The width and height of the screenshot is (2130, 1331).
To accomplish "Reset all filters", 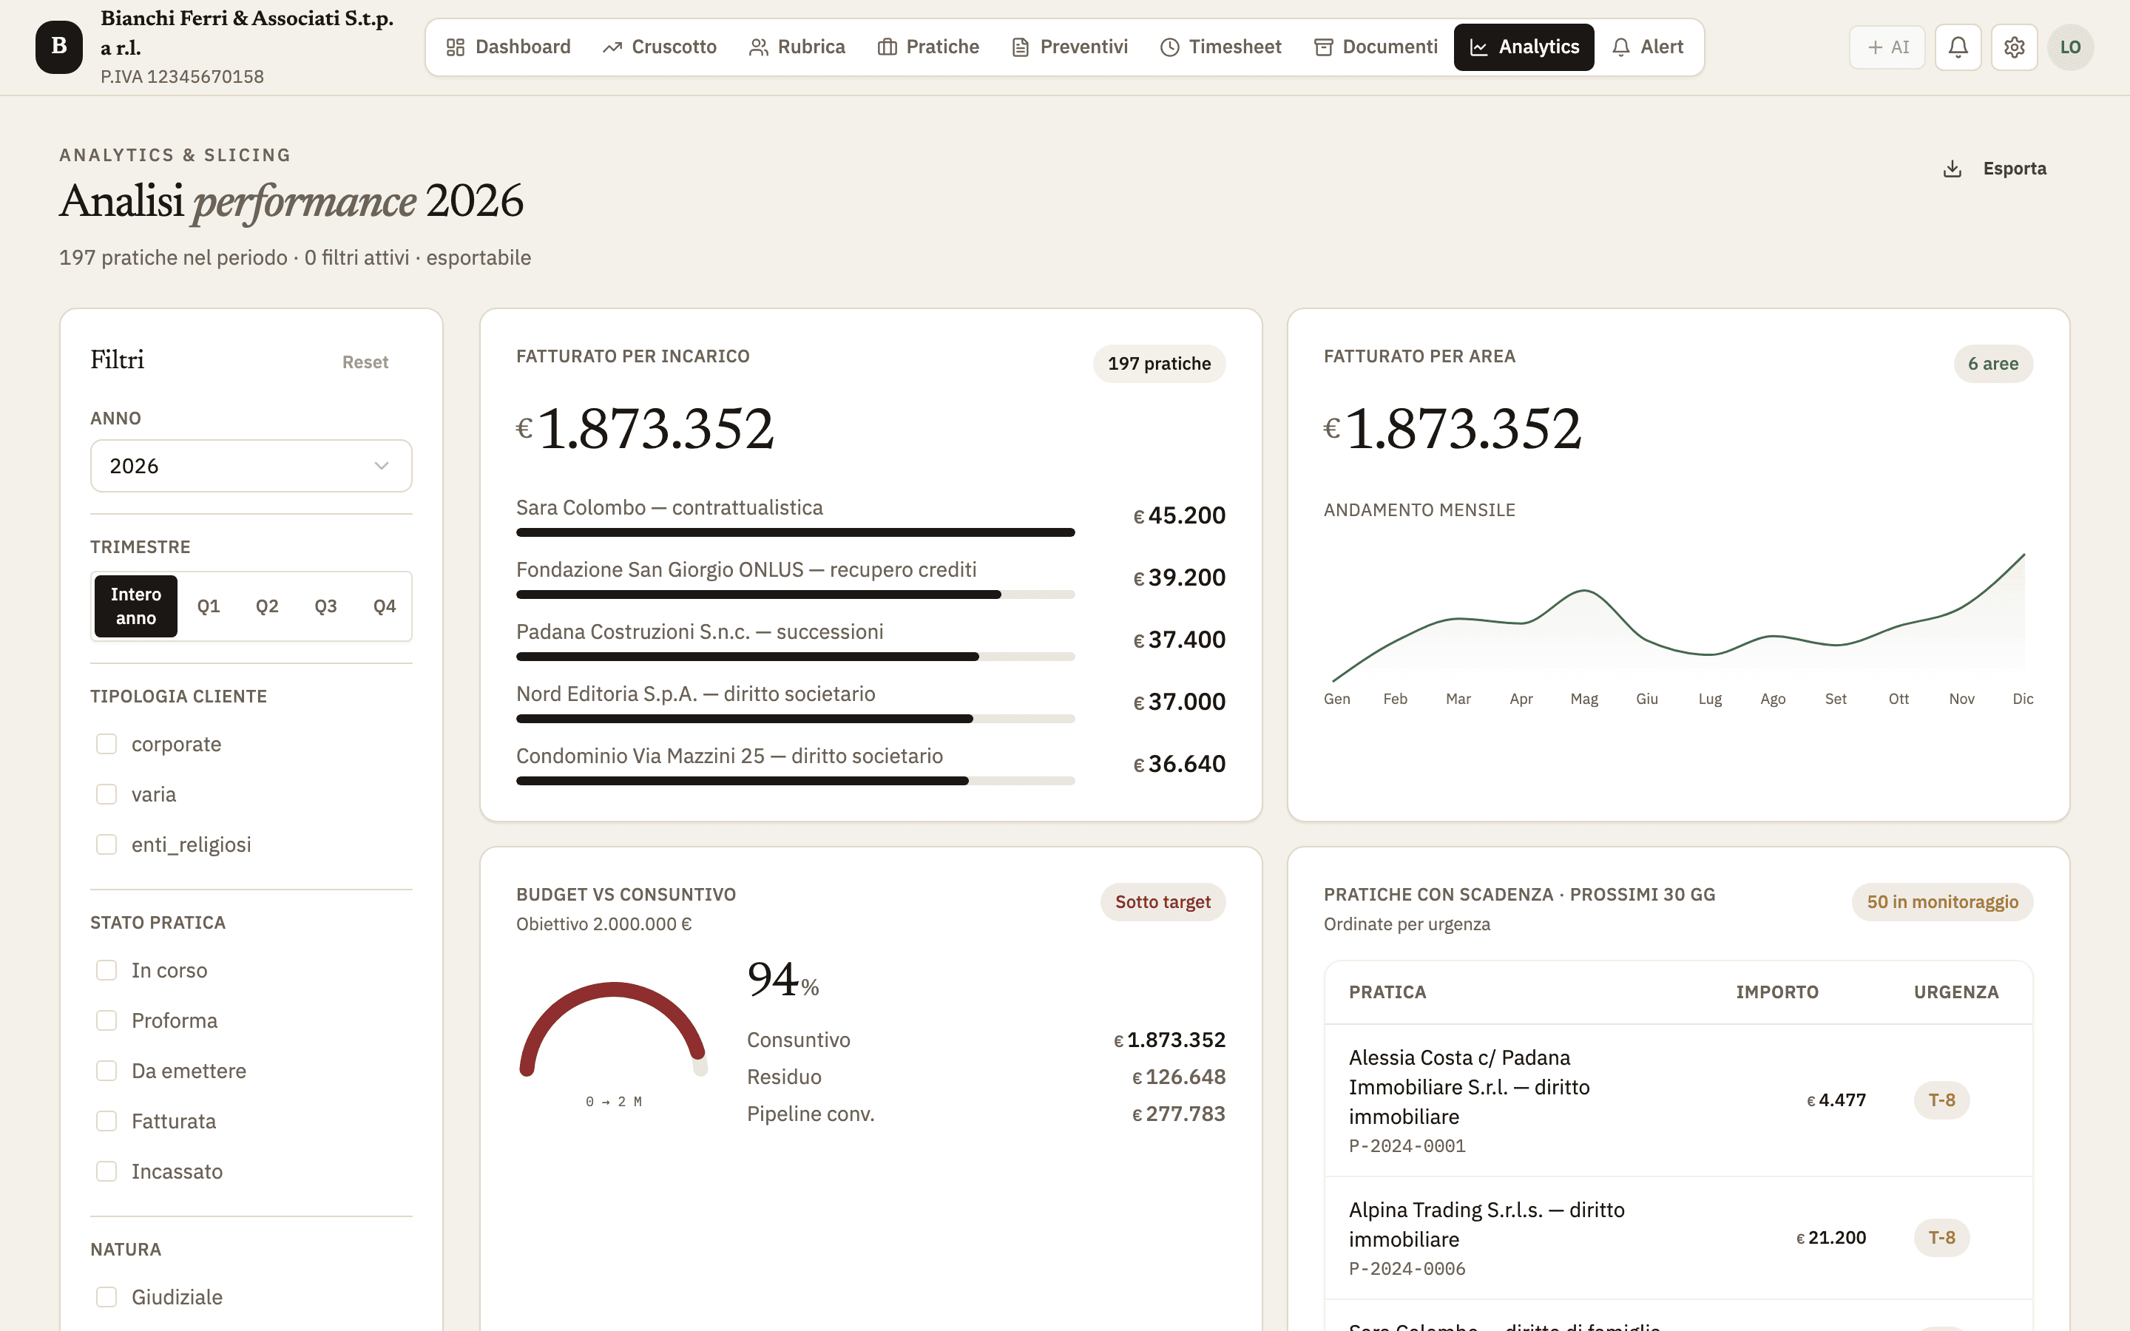I will coord(365,362).
